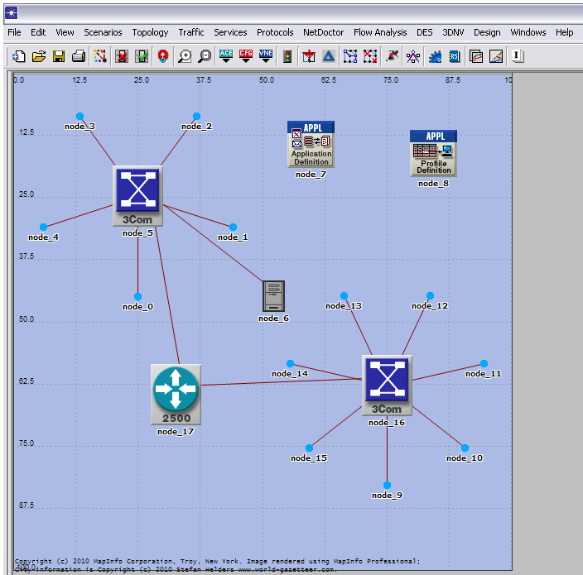The height and width of the screenshot is (575, 583).
Task: Select the server node_6
Action: point(273,296)
